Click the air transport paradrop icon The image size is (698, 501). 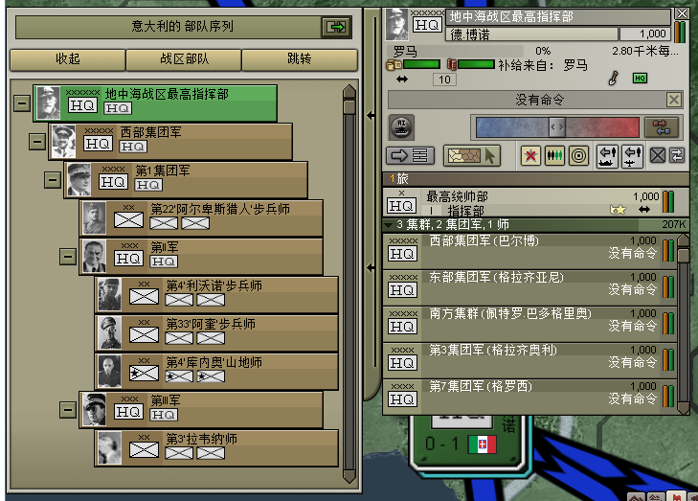(x=632, y=156)
